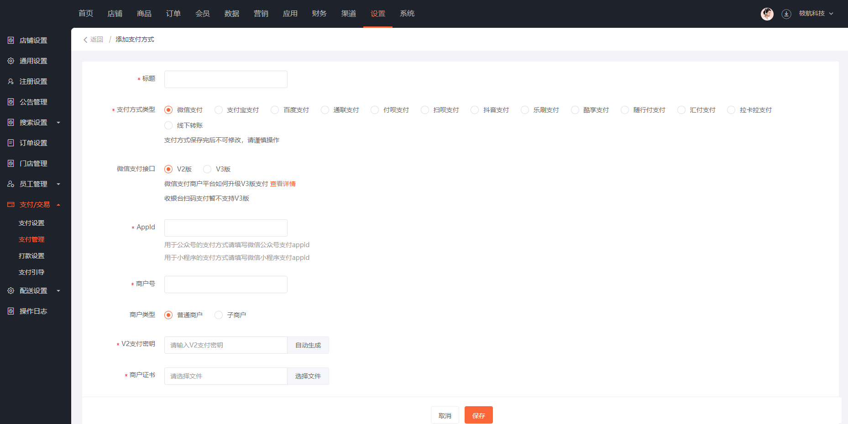Viewport: 848px width, 424px height.
Task: Click the 店铺设置 sidebar icon
Action: pos(11,41)
